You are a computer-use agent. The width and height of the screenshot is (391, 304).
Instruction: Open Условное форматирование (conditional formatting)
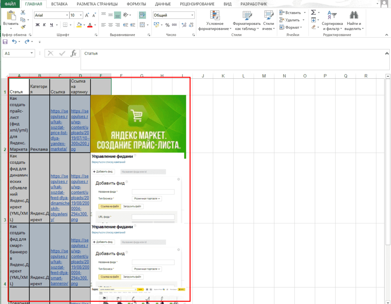(x=215, y=21)
